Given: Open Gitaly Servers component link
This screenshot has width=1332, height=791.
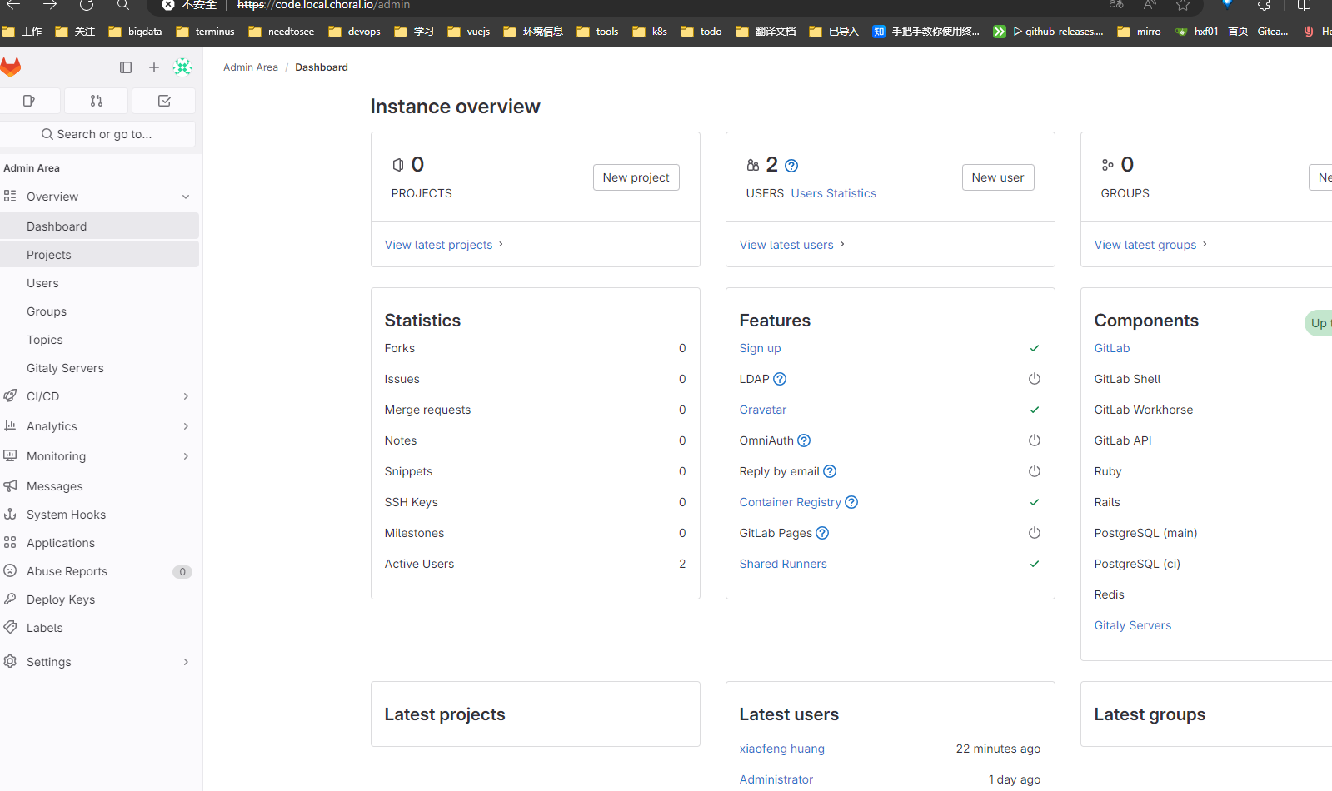Looking at the screenshot, I should click(x=1133, y=625).
